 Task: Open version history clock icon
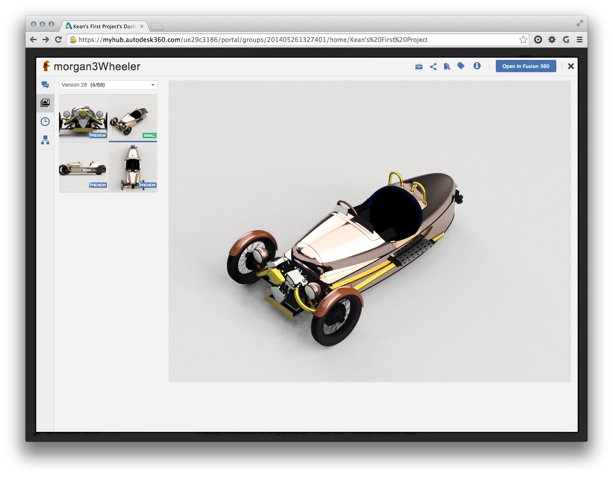click(x=45, y=122)
